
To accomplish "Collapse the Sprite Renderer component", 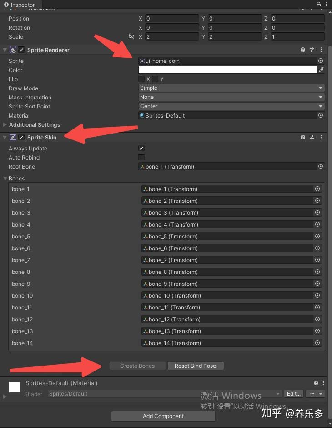I will pos(5,50).
